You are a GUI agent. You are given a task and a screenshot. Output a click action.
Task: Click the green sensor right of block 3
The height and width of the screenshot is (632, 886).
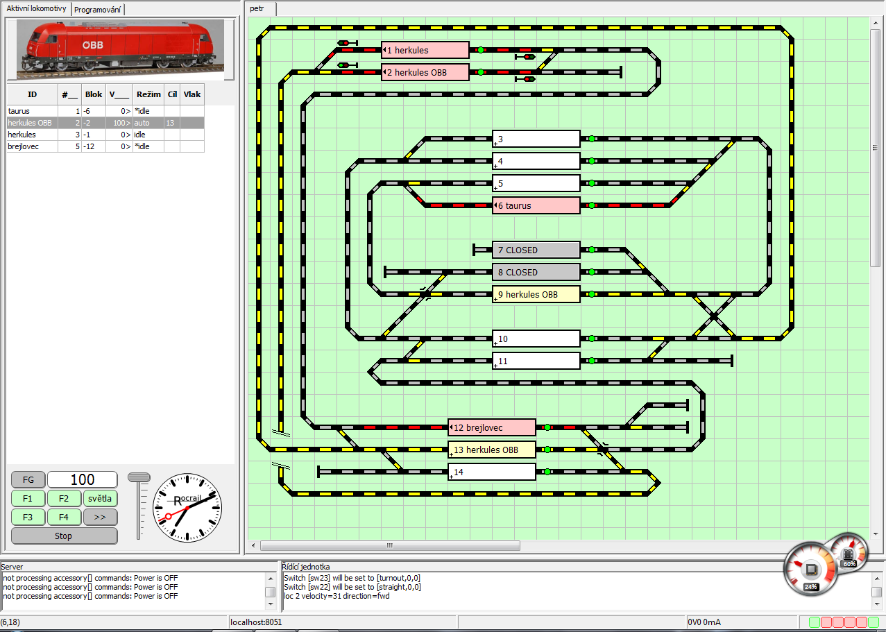592,139
